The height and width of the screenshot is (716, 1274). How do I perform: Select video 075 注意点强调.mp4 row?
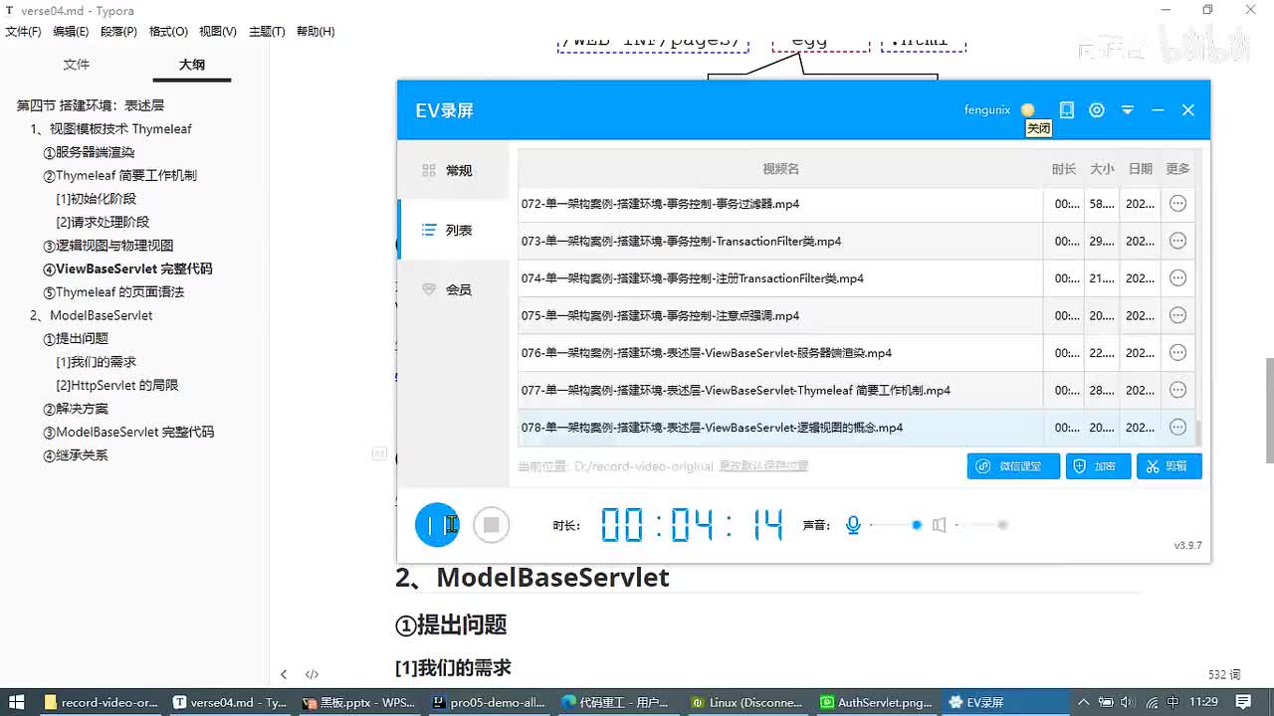856,315
